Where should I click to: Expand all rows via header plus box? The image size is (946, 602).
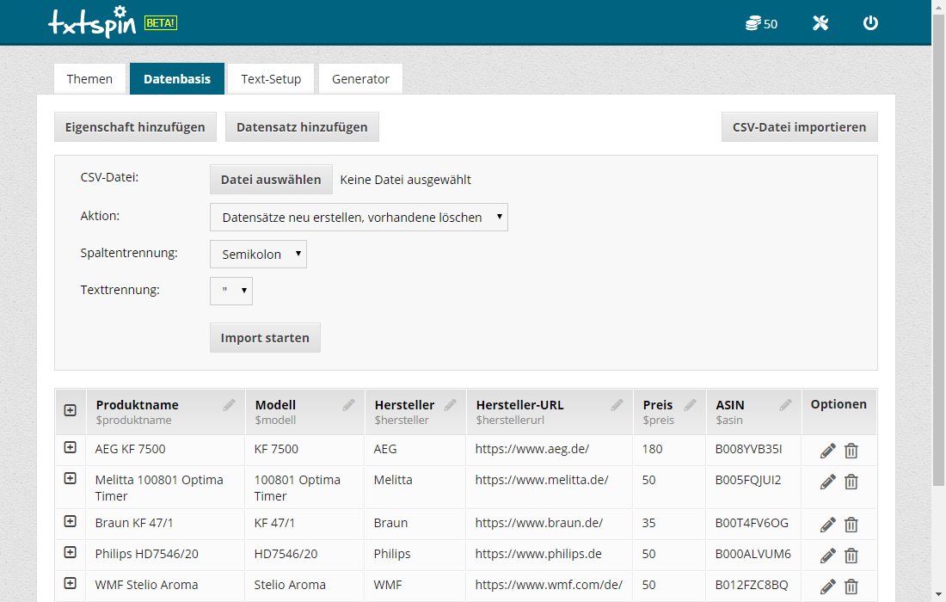pos(71,411)
